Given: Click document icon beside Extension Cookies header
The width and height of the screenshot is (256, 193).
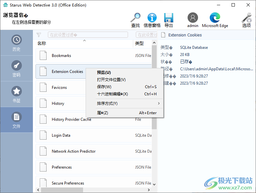Looking at the screenshot, I should [163, 35].
